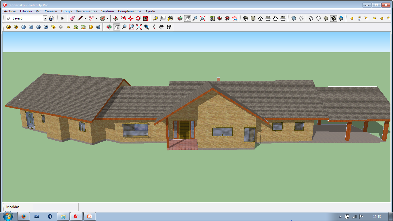The image size is (393, 221).
Task: Select the arrow Select tool
Action: tap(62, 18)
